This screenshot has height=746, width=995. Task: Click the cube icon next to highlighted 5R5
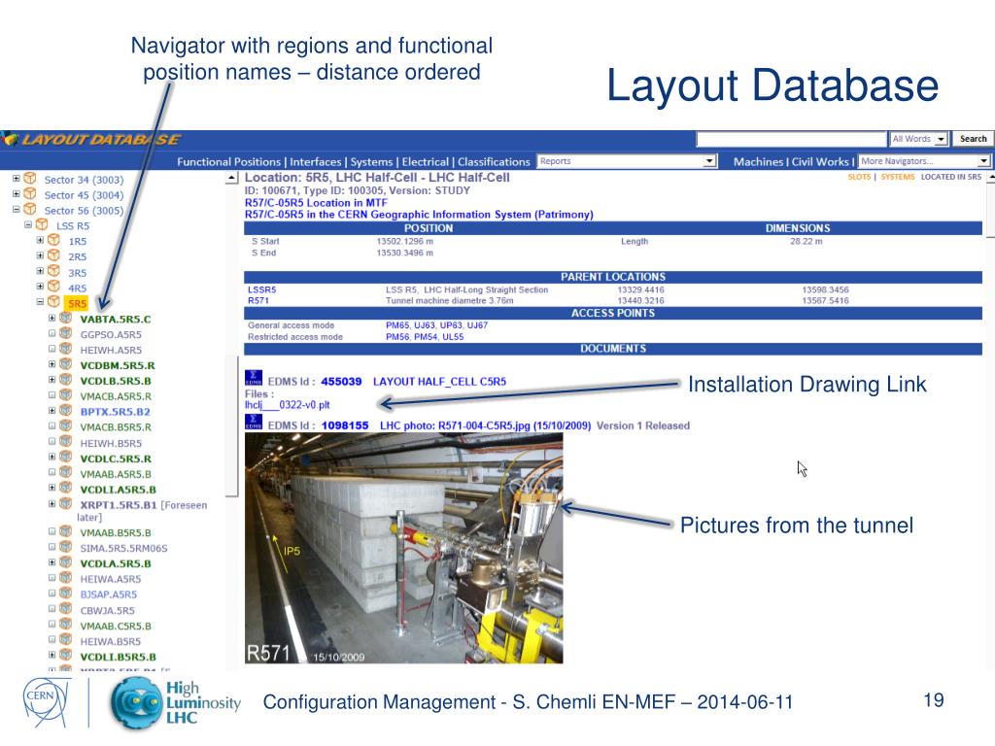coord(54,302)
